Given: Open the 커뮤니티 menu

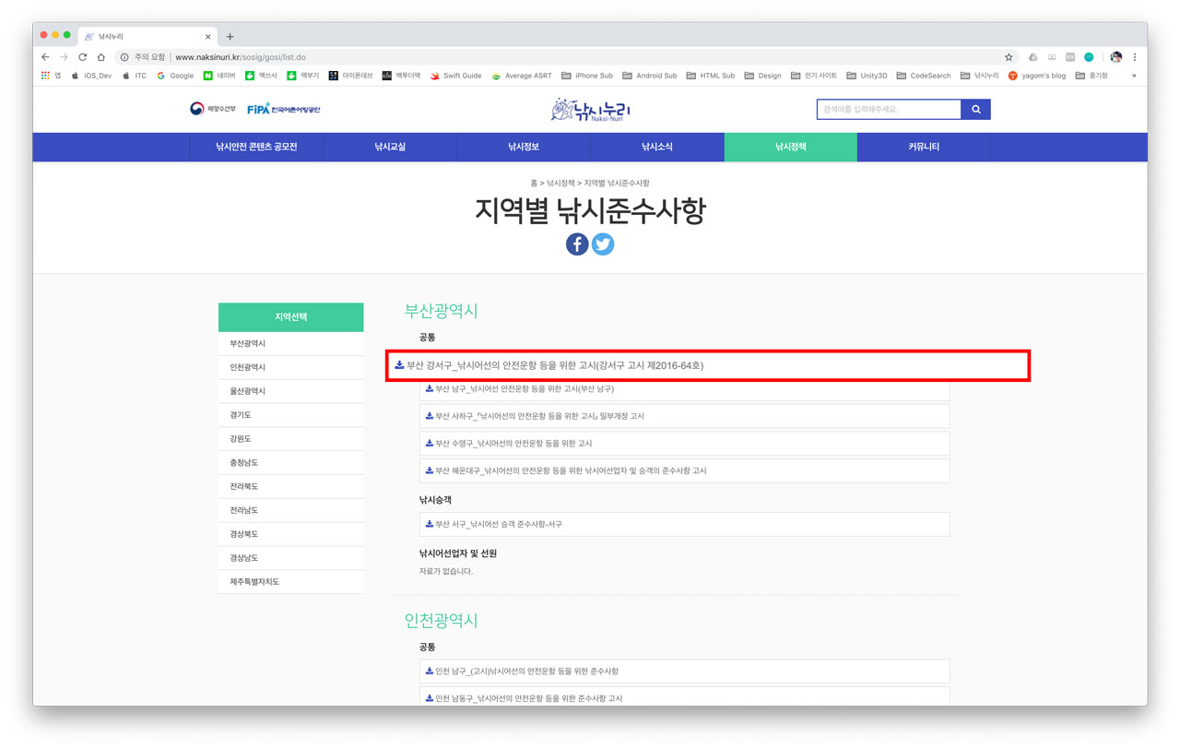Looking at the screenshot, I should point(924,148).
